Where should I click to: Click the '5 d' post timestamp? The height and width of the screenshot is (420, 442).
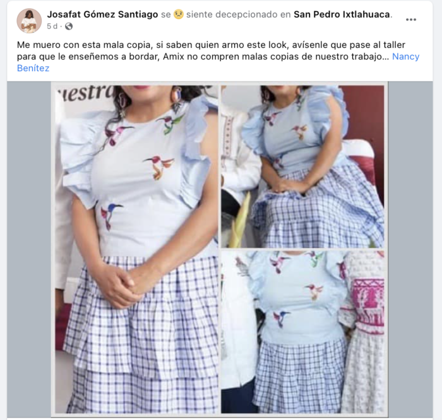pos(52,26)
